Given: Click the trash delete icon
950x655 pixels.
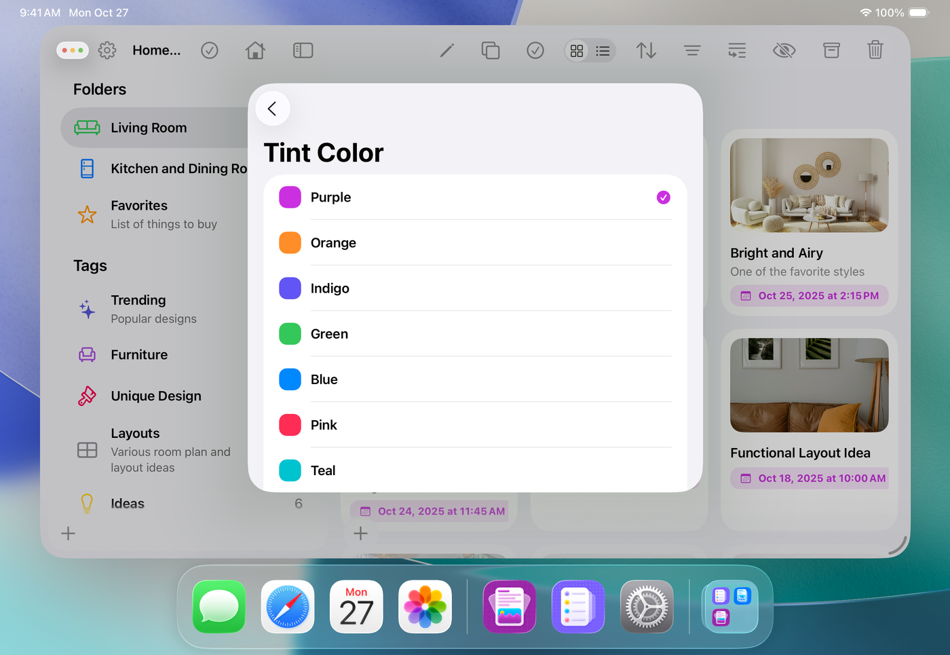Looking at the screenshot, I should click(875, 50).
